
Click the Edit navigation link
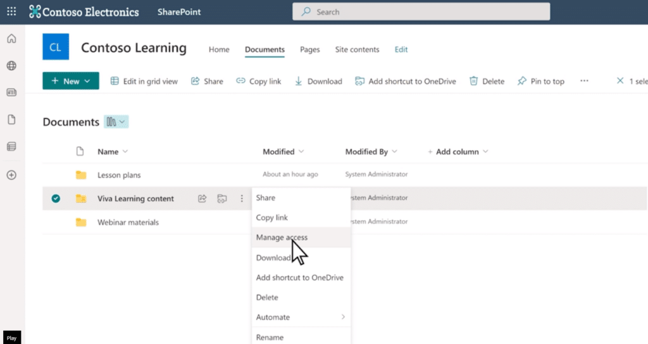tap(401, 49)
